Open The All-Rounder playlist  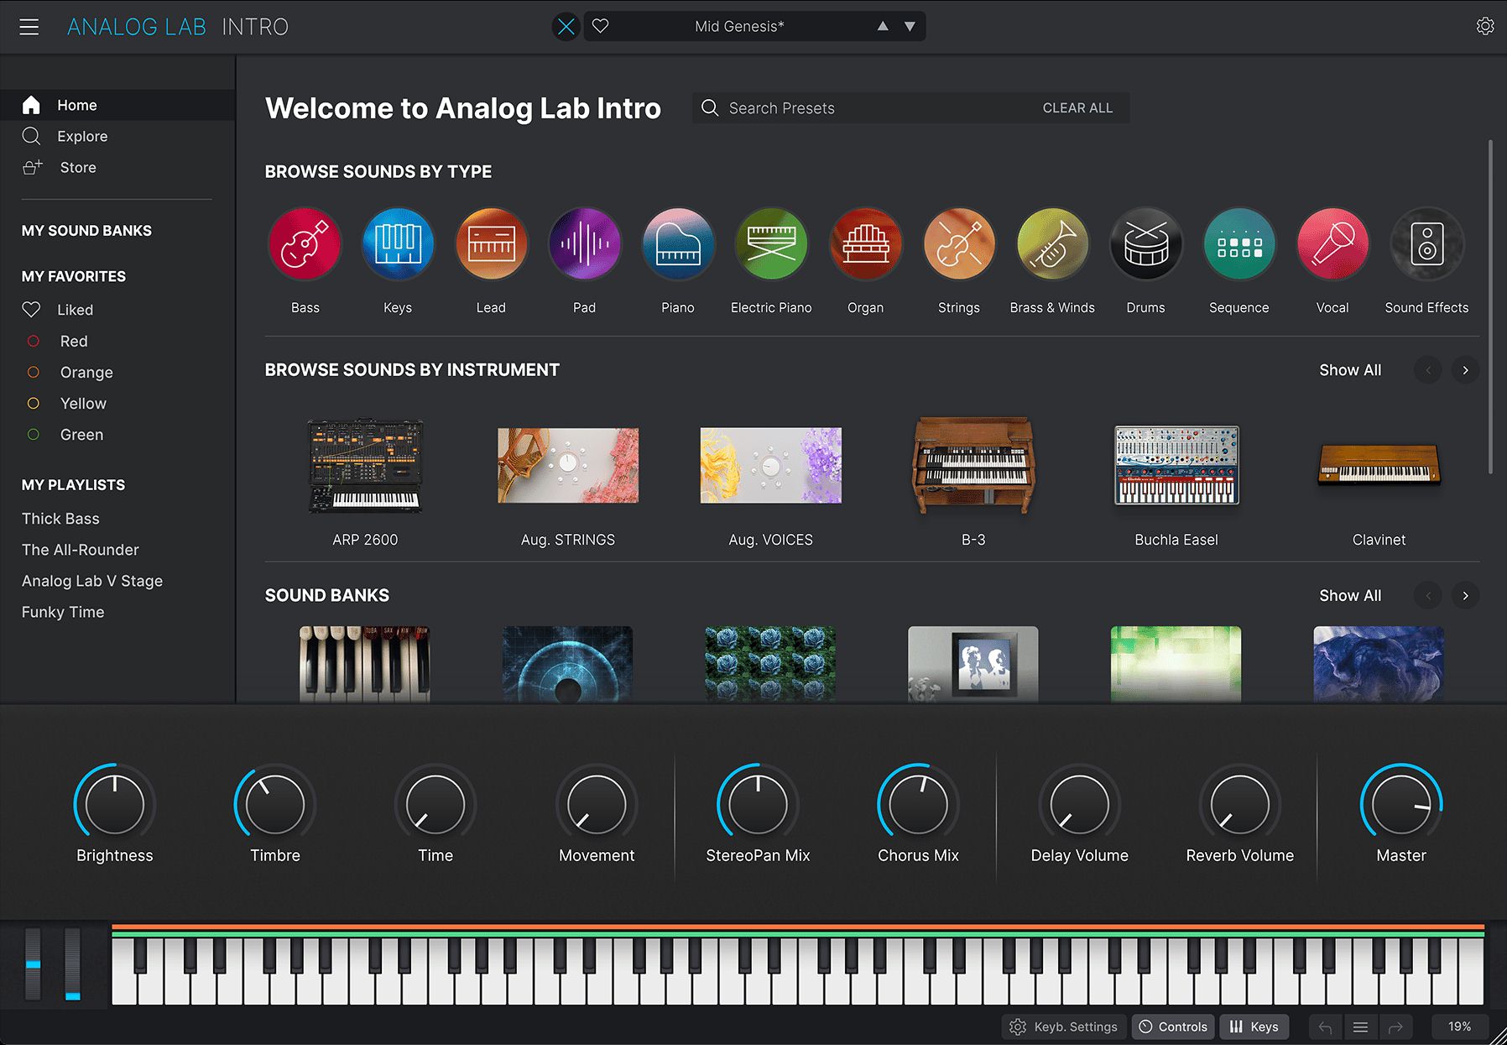(81, 550)
